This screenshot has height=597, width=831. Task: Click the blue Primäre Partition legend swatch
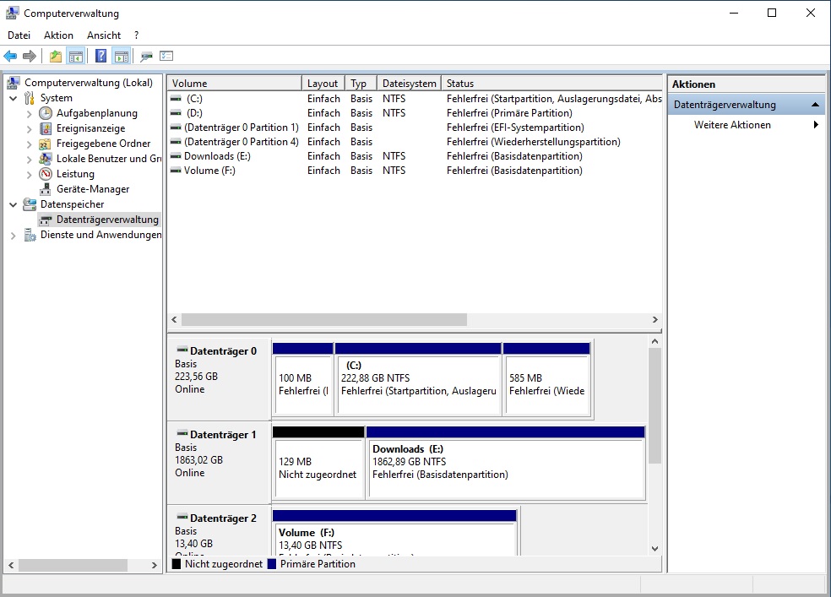click(x=272, y=564)
